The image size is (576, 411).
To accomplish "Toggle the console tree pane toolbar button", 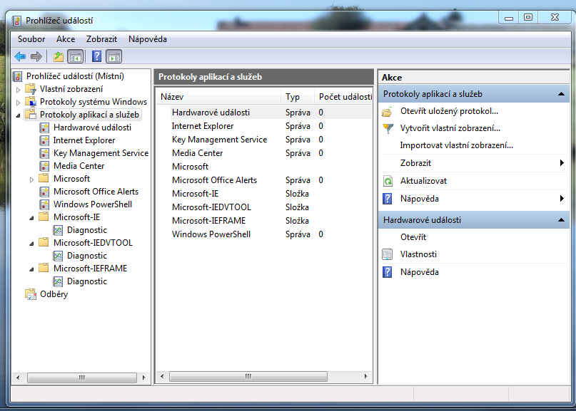I will pyautogui.click(x=75, y=57).
